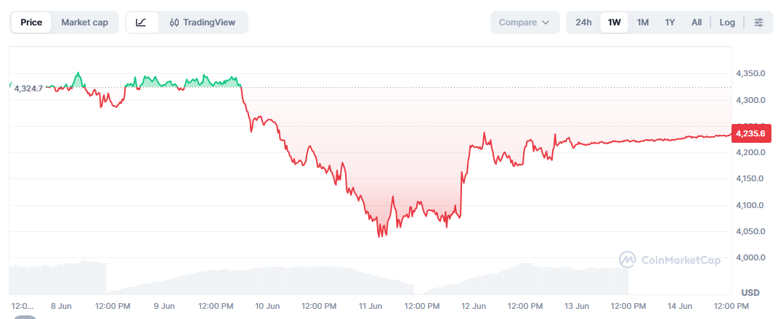This screenshot has width=778, height=319.
Task: Open chart settings sliders icon
Action: coord(758,22)
